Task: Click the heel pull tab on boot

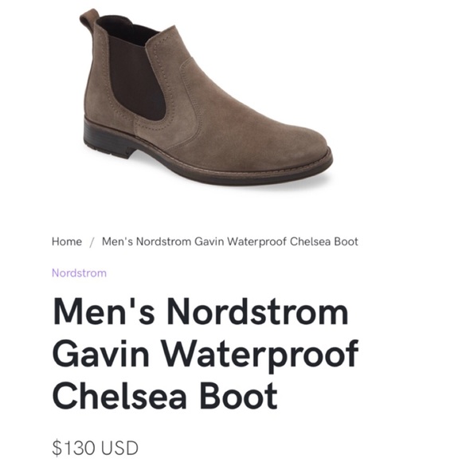Action: click(x=88, y=18)
